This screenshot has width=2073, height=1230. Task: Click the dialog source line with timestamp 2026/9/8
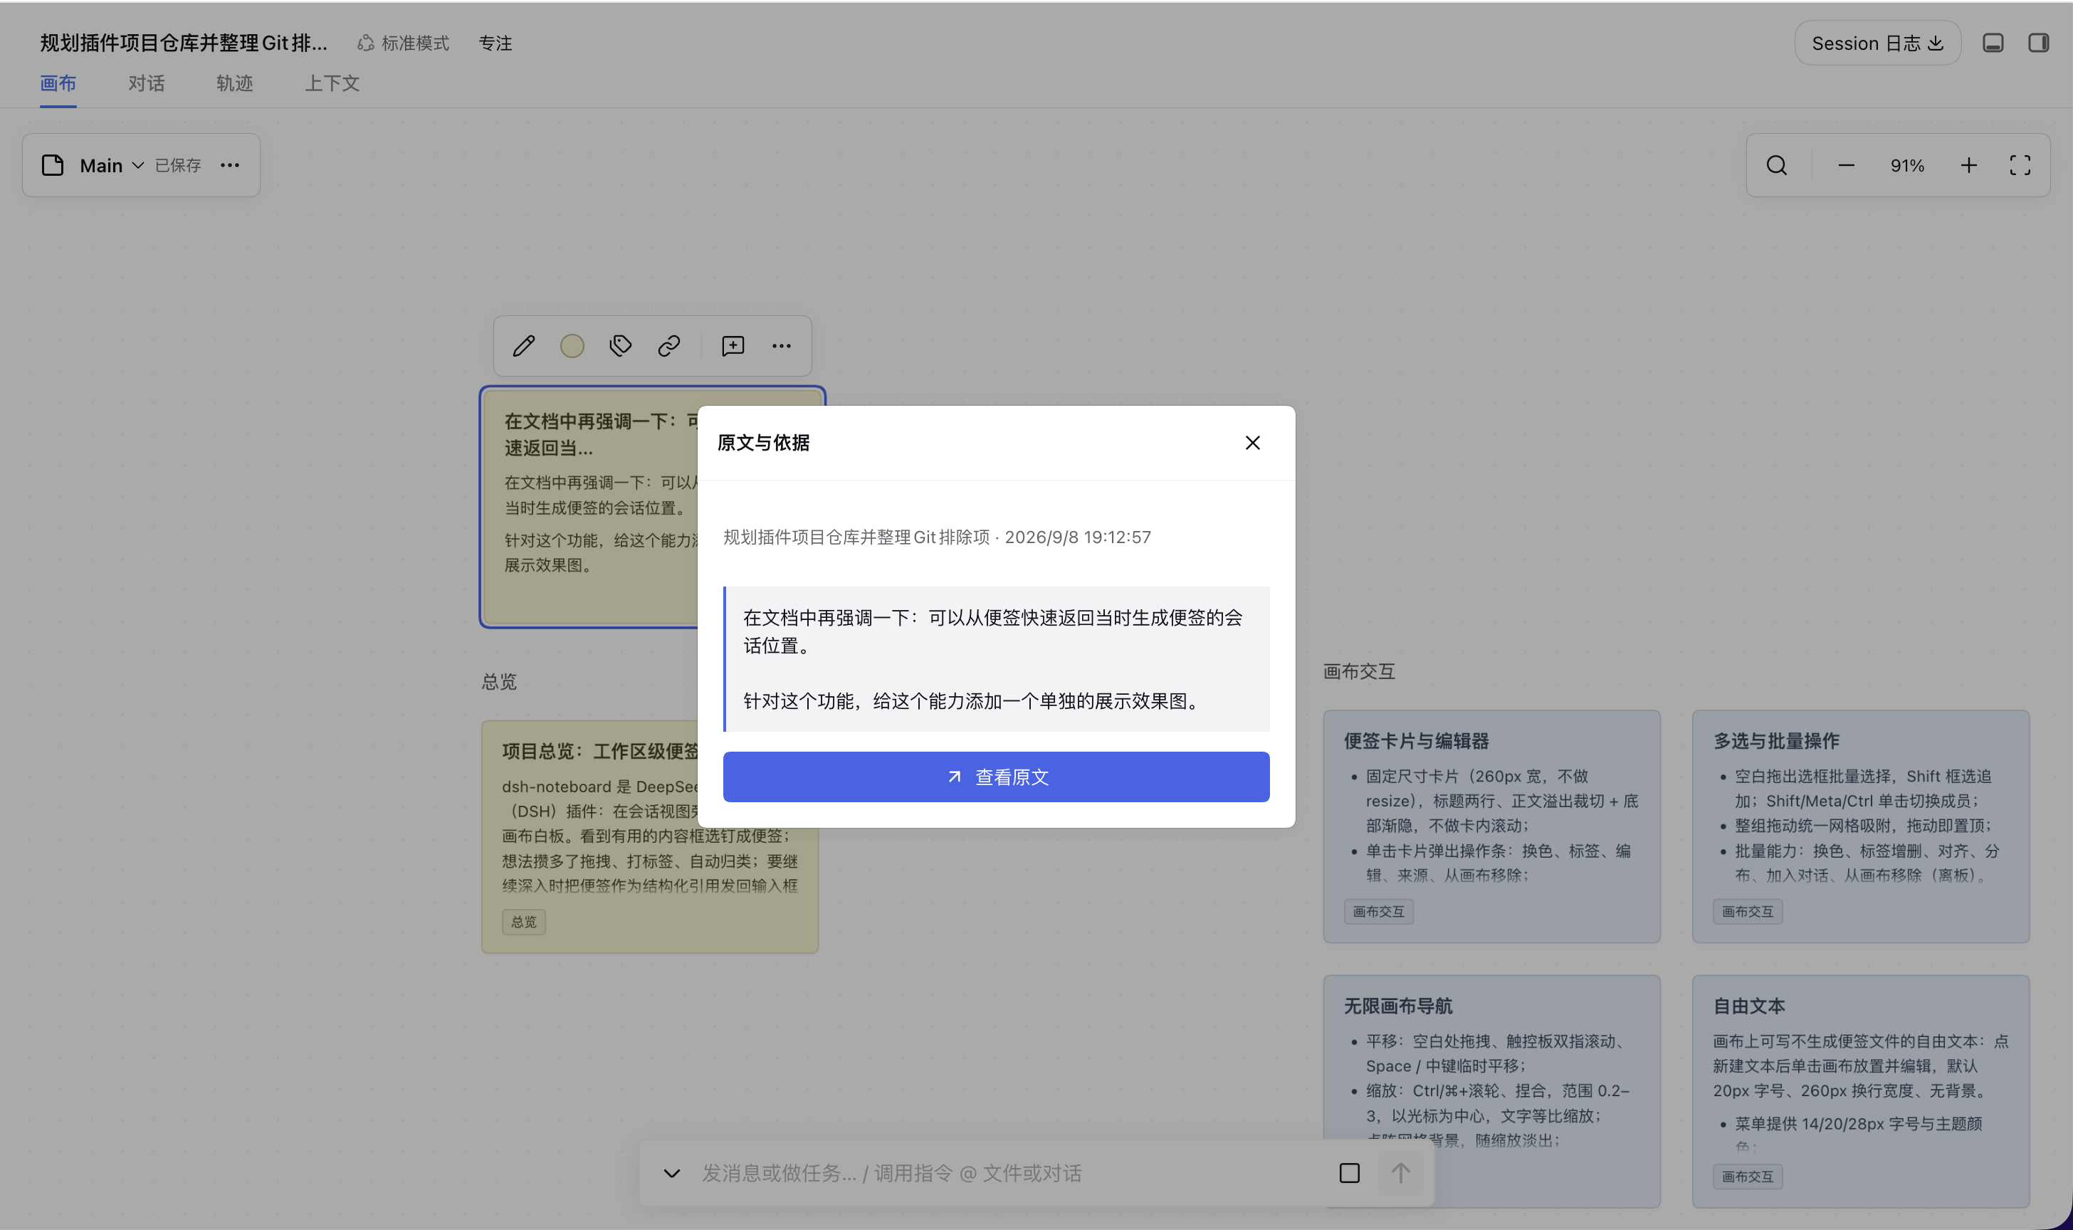[937, 537]
